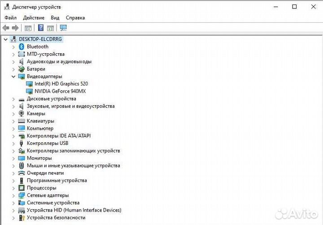Viewport: 323px width, 225px height.
Task: Click the keyboard icon beside Клавиатуры
Action: (22, 121)
